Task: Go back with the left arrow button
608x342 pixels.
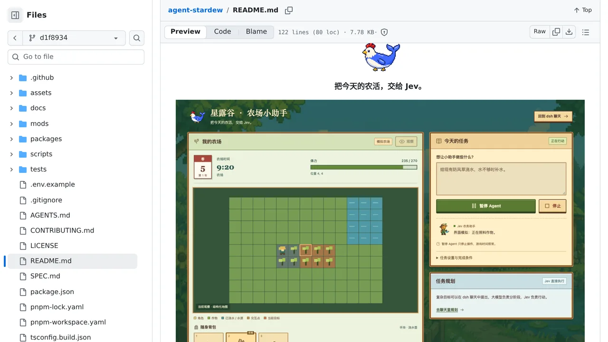Action: pyautogui.click(x=15, y=38)
